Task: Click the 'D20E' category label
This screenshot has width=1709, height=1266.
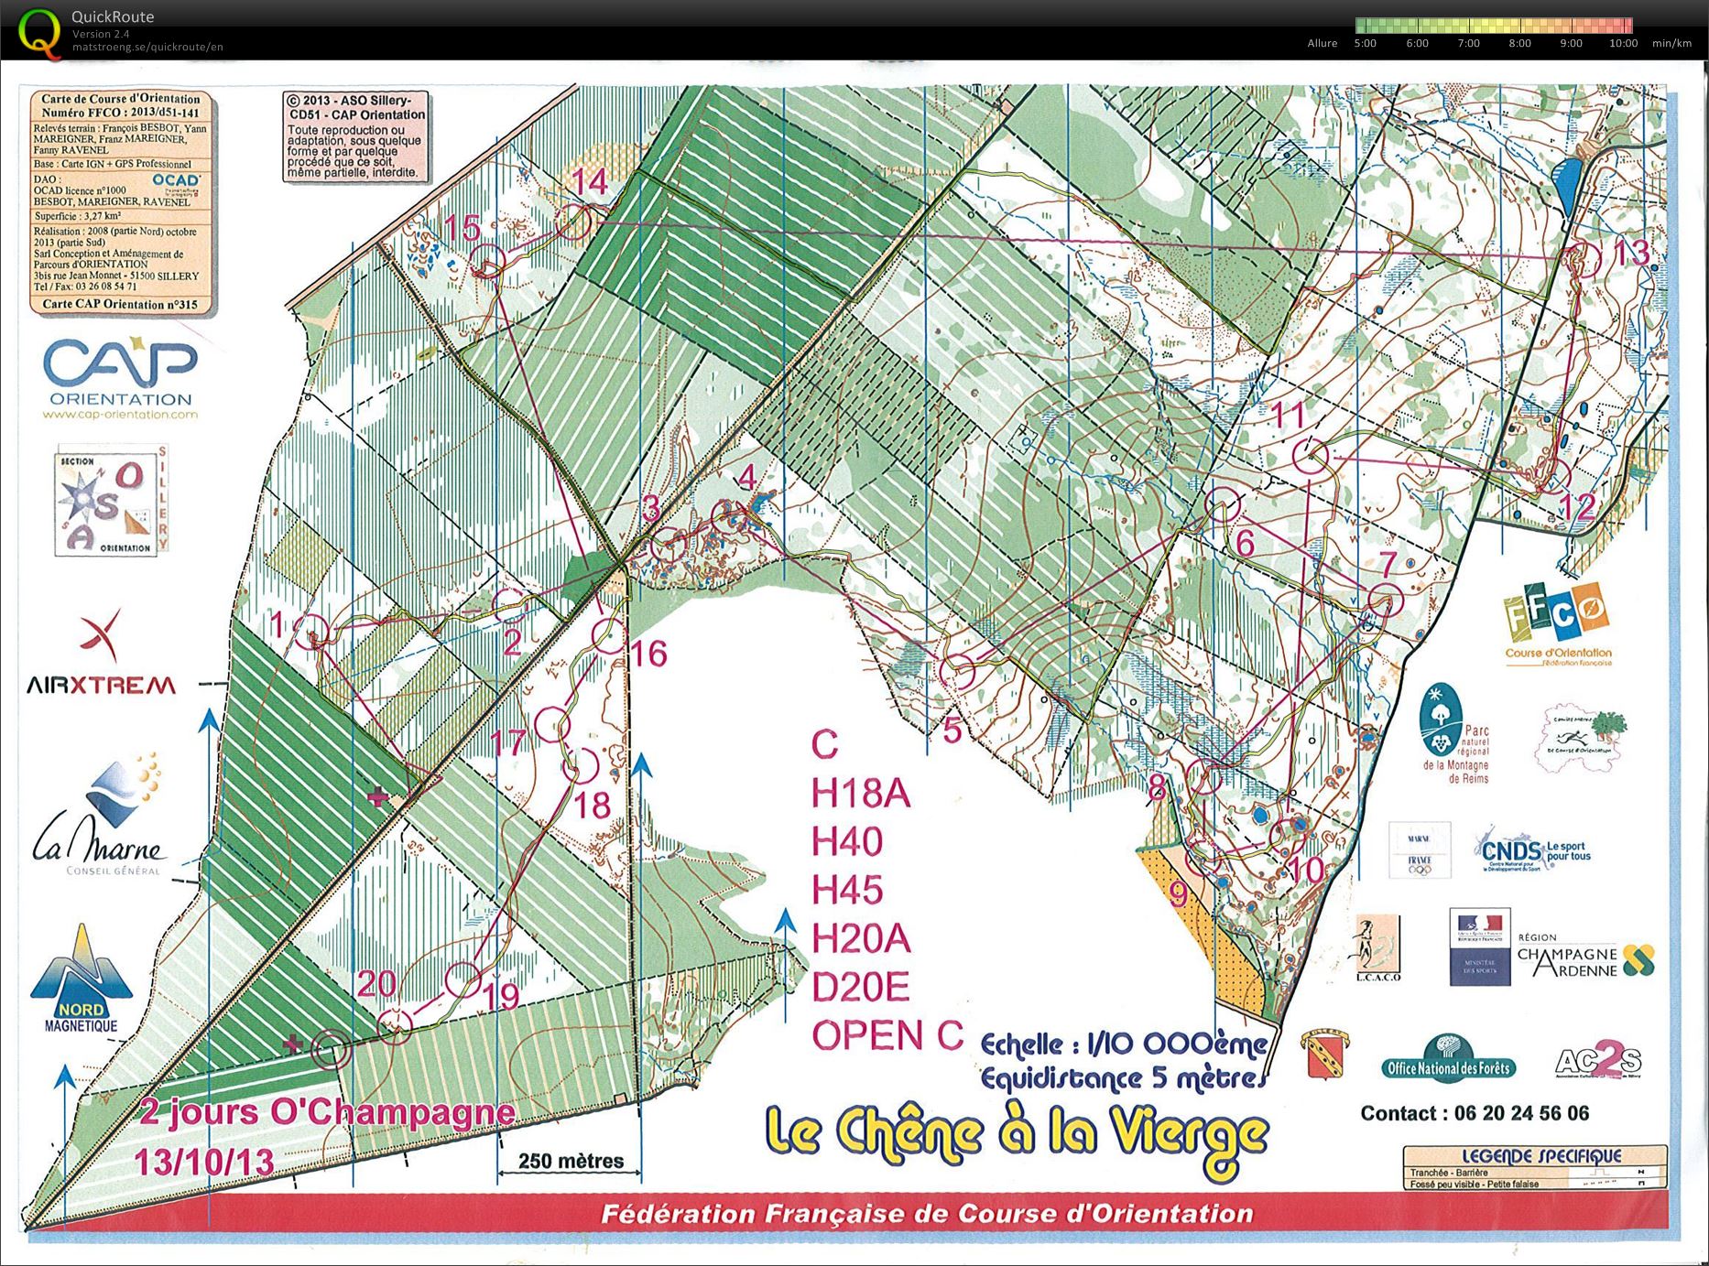Action: coord(861,987)
